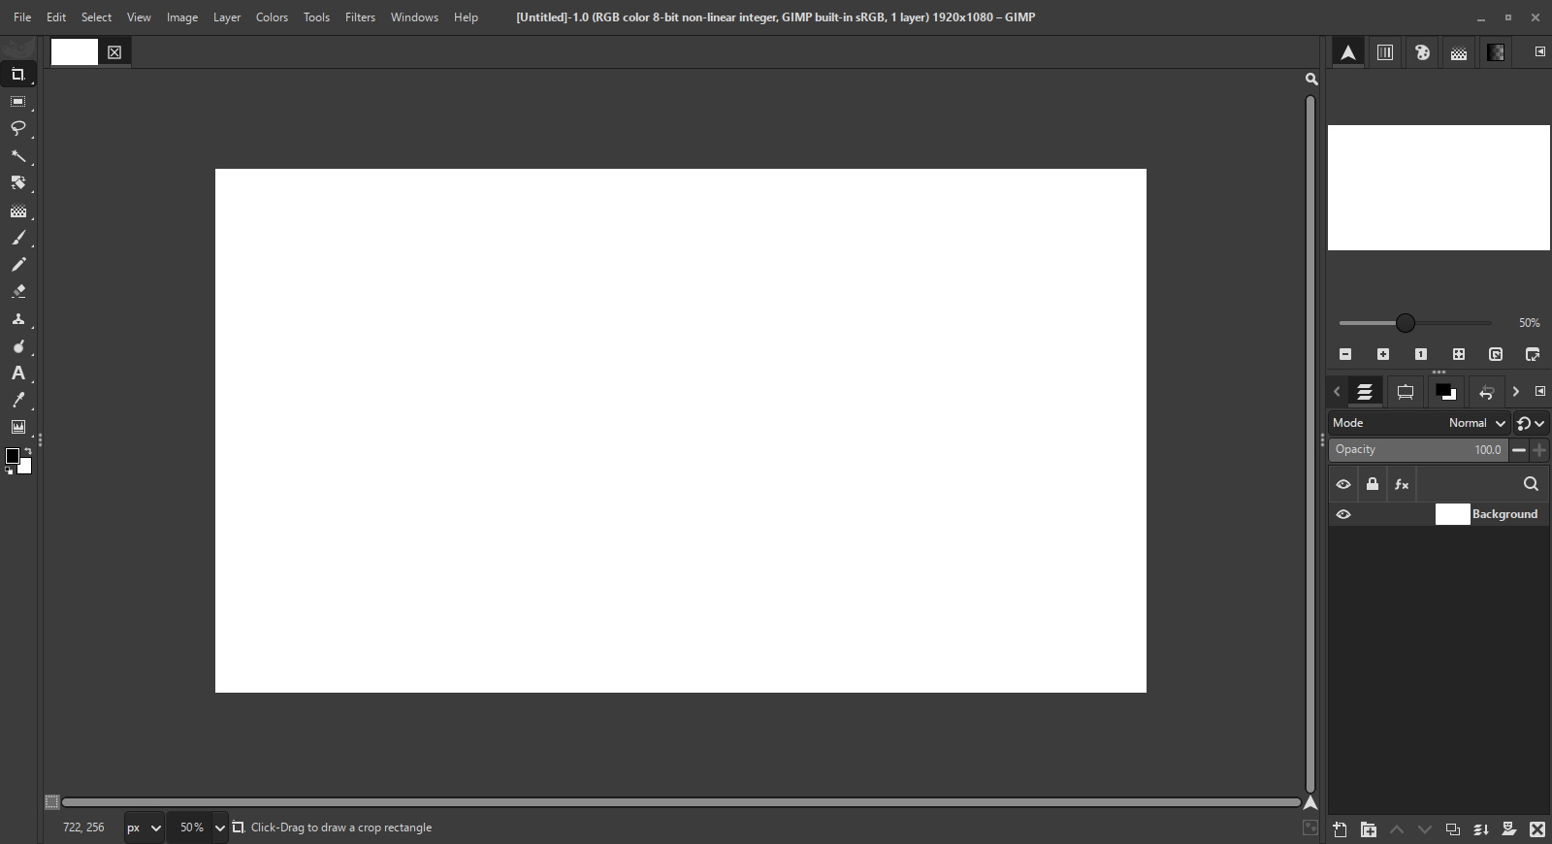Viewport: 1552px width, 844px height.
Task: Zoom out in navigation panel
Action: tap(1345, 354)
